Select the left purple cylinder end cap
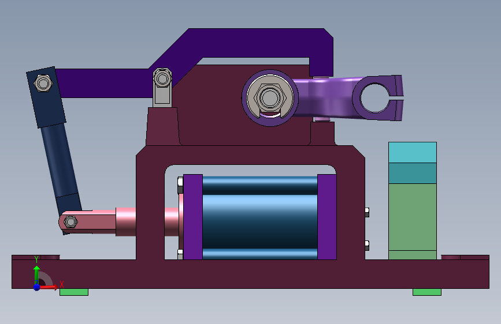501x324 pixels. (193, 217)
